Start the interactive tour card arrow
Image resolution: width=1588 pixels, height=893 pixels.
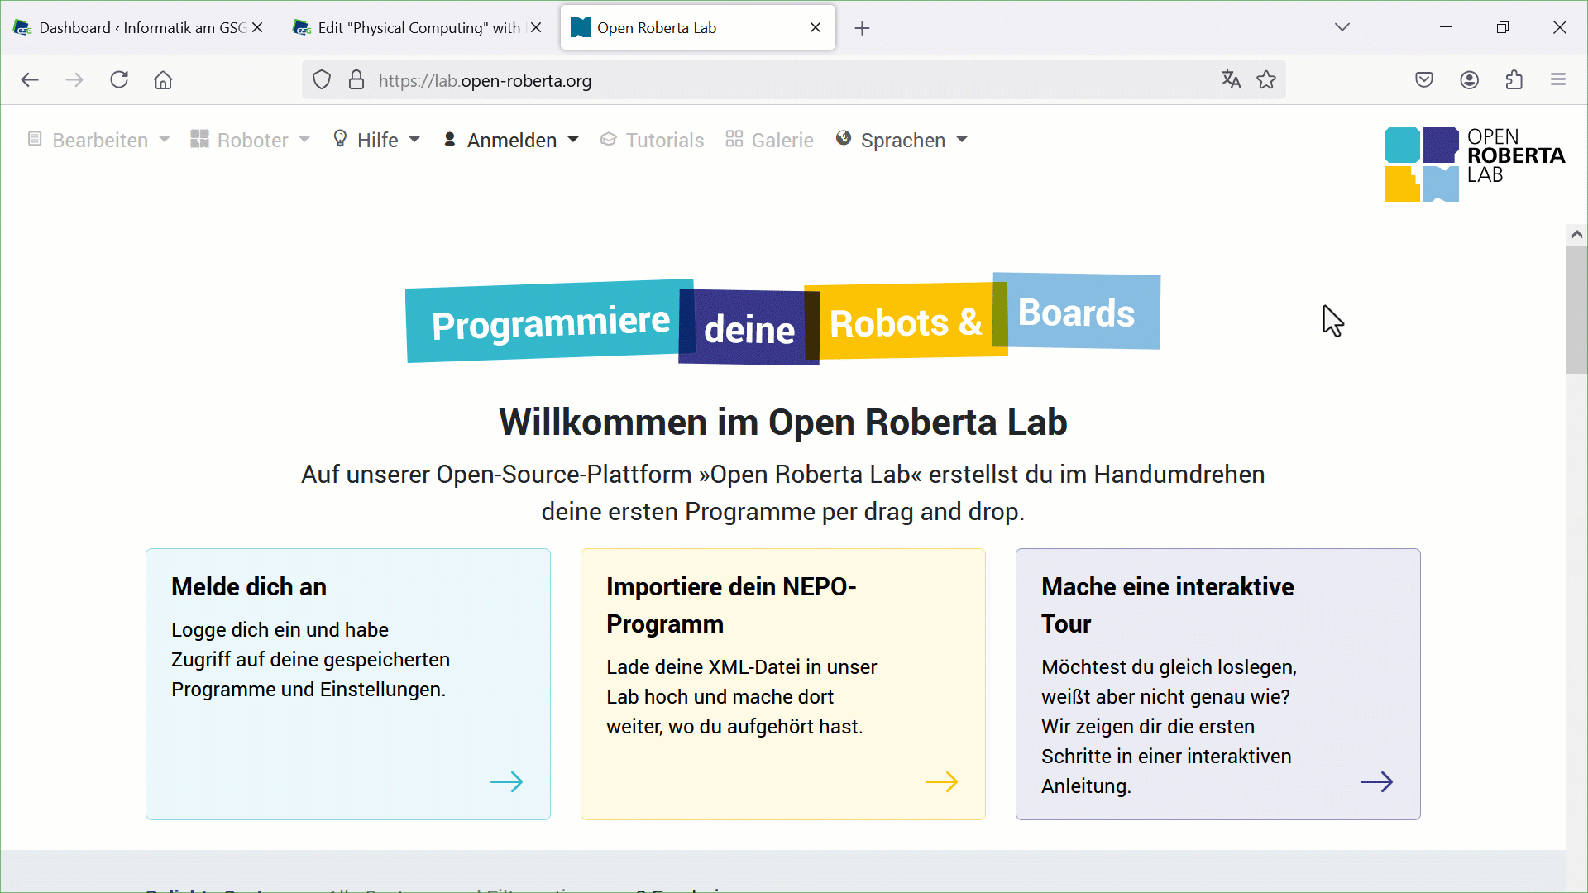(x=1376, y=781)
